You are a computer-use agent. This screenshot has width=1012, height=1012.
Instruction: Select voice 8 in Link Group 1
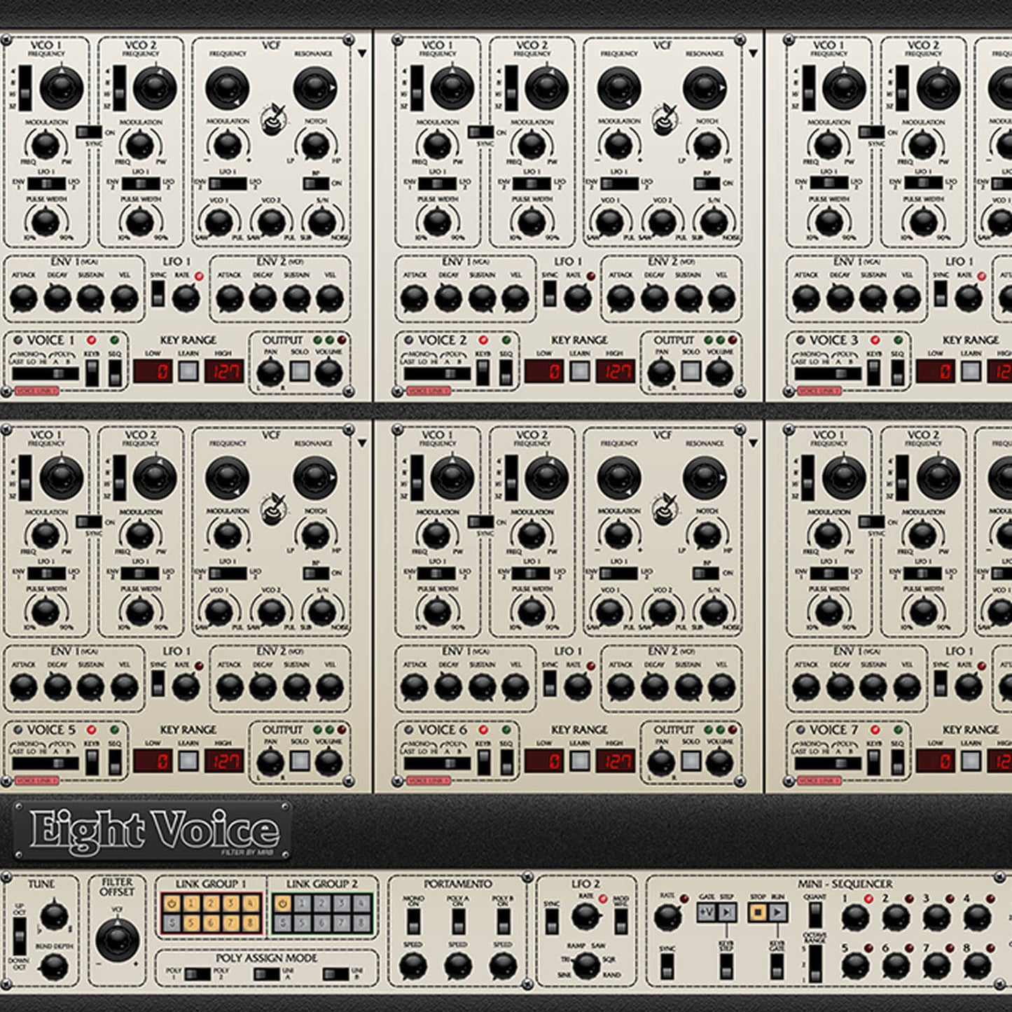coord(251,923)
